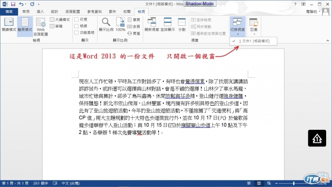
Task: Switch to print layout from status bar
Action: (x=259, y=183)
